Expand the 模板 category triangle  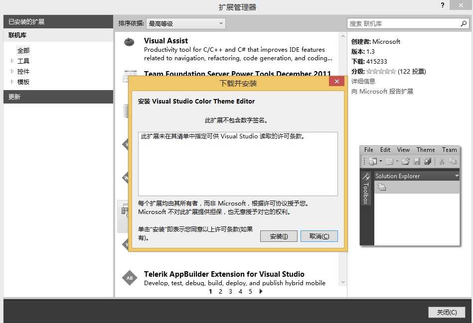coord(12,82)
